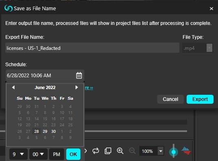Click the greyed-out date 15
This screenshot has height=161, width=218.
pyautogui.click(x=45, y=119)
